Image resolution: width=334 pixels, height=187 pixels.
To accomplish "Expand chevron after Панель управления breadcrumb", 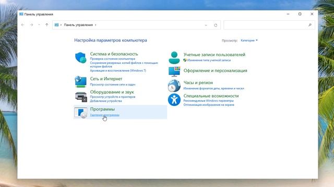I will click(x=96, y=25).
